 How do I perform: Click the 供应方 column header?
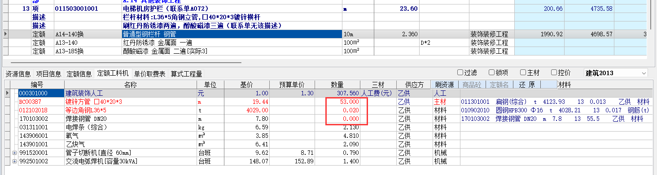click(414, 85)
